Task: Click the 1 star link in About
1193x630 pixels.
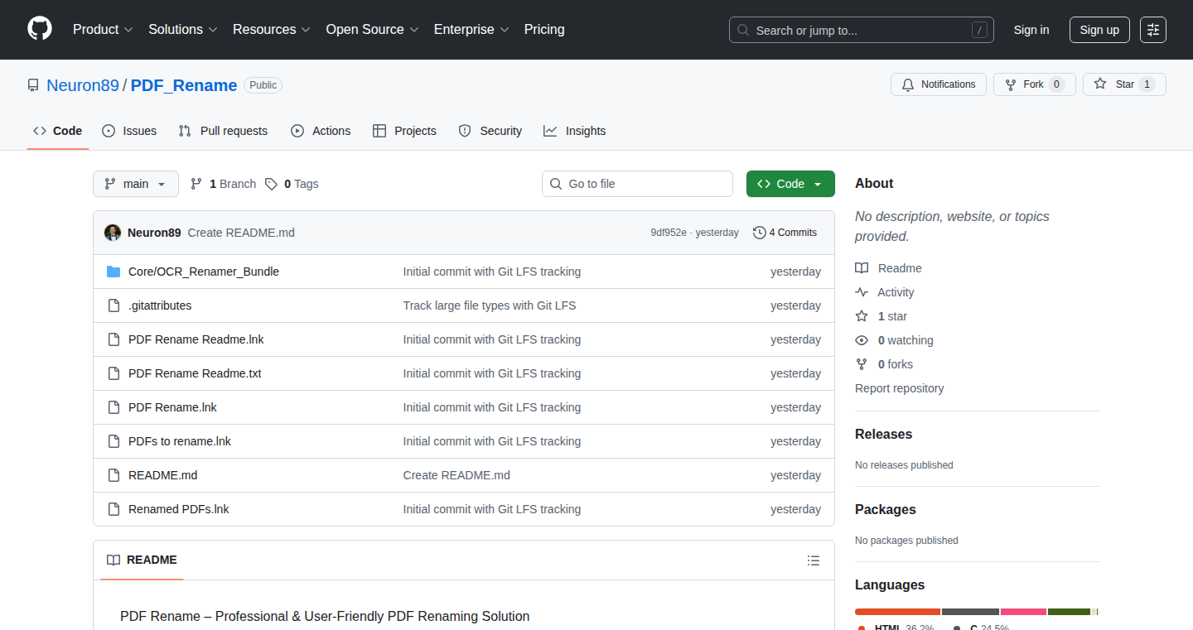Action: click(x=881, y=316)
